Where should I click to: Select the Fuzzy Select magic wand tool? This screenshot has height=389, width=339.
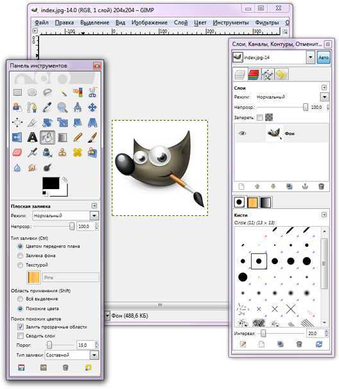pos(62,92)
